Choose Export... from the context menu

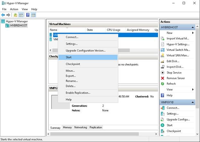coord(88,76)
